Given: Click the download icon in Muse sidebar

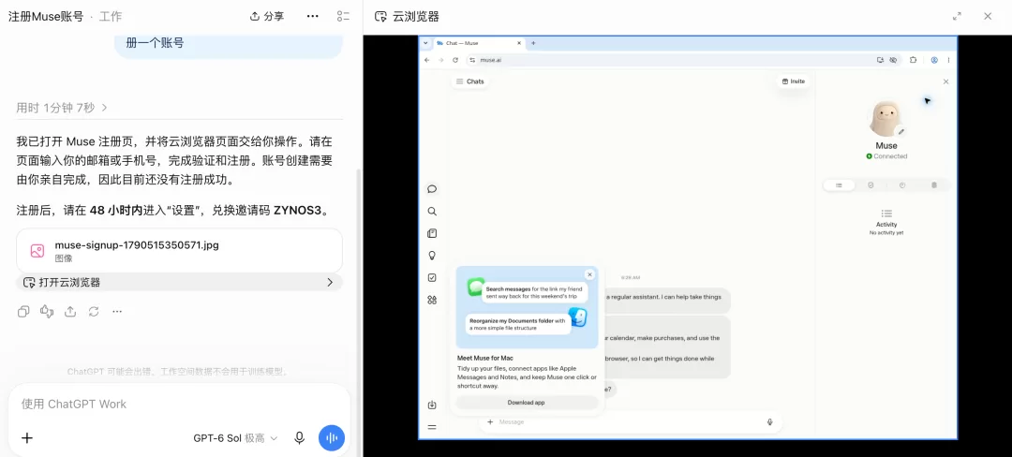Looking at the screenshot, I should click(432, 405).
